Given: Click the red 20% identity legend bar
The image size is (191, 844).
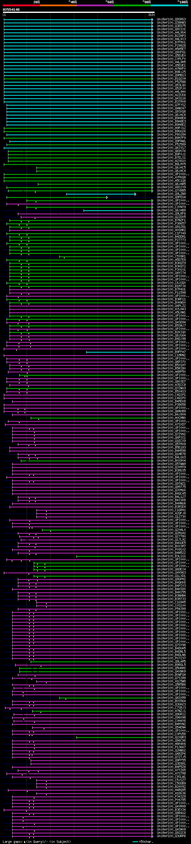Looking at the screenshot, I should 21,5.
